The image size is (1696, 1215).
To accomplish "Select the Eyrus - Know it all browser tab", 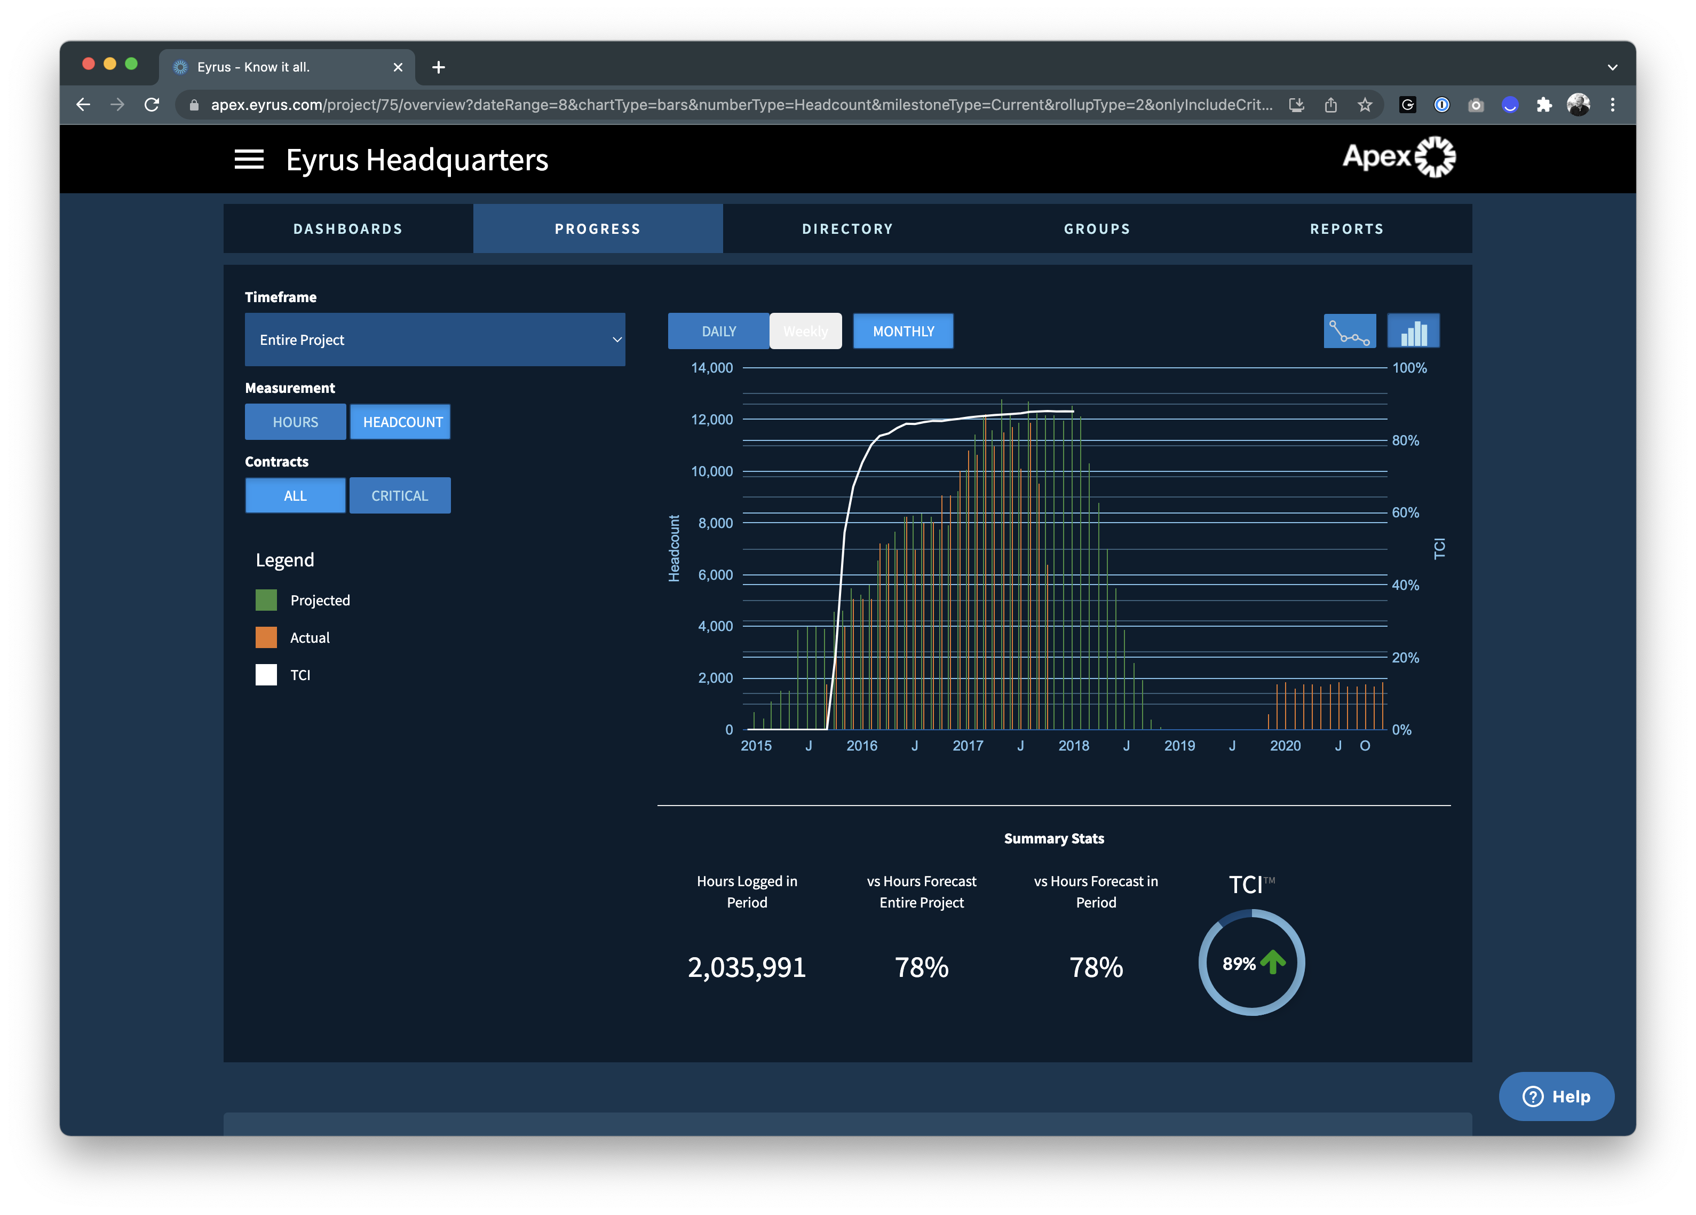I will [x=287, y=67].
